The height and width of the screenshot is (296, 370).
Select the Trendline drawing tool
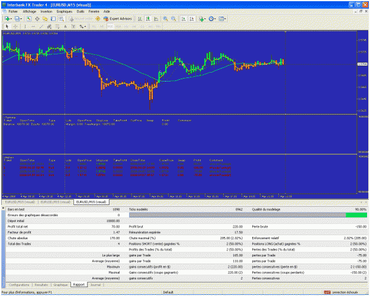(41, 27)
